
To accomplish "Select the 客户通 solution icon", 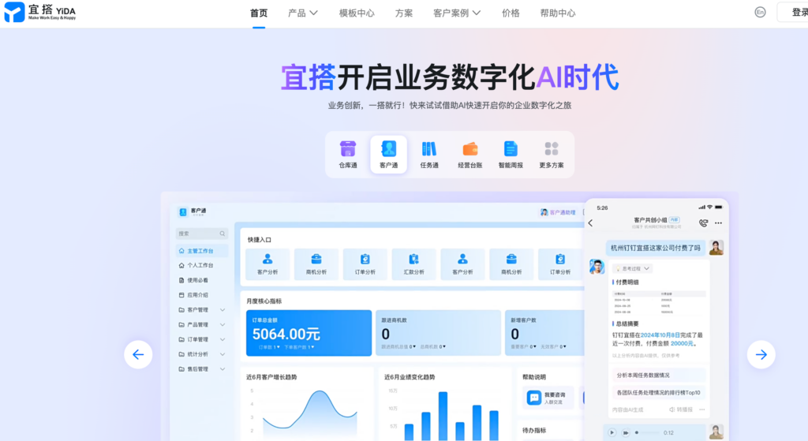I will click(388, 154).
